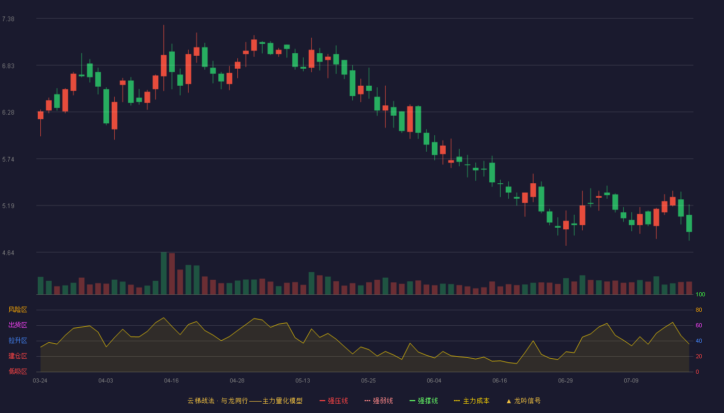Click the 03-24 date label
Screen dimensions: 724x413
(x=40, y=380)
